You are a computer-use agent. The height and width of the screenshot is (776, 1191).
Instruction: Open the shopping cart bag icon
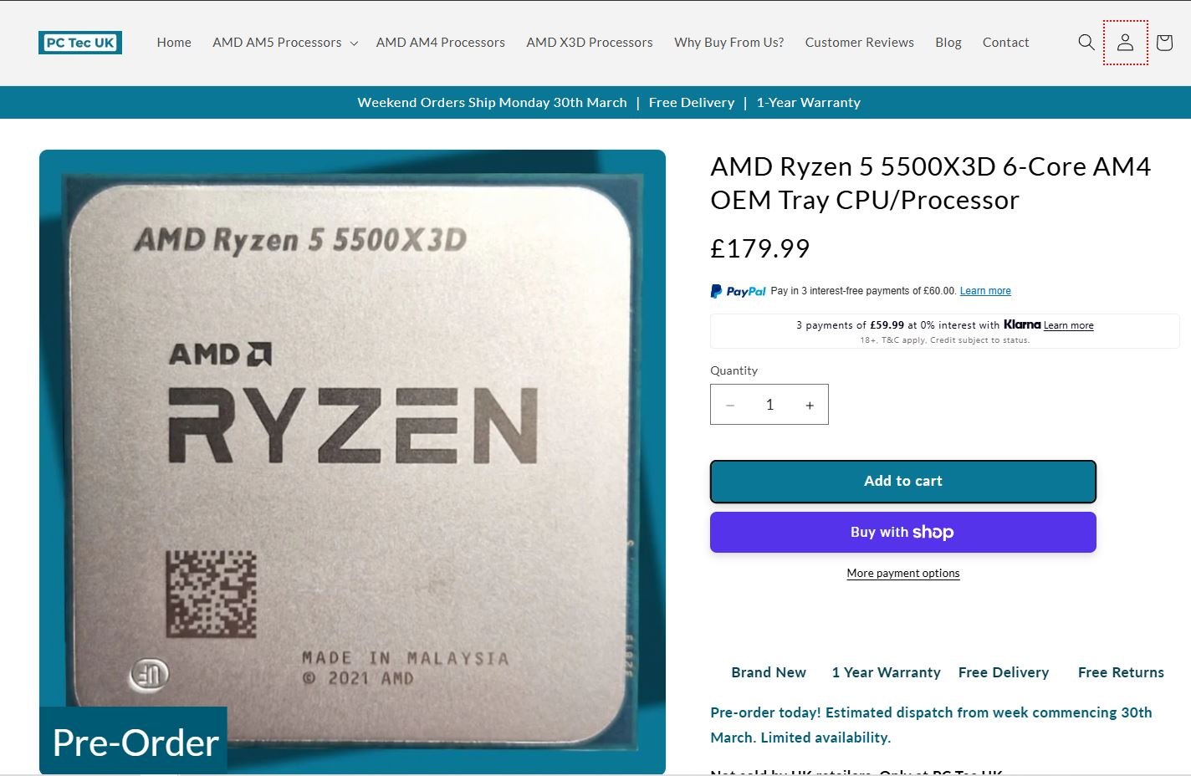(1164, 43)
